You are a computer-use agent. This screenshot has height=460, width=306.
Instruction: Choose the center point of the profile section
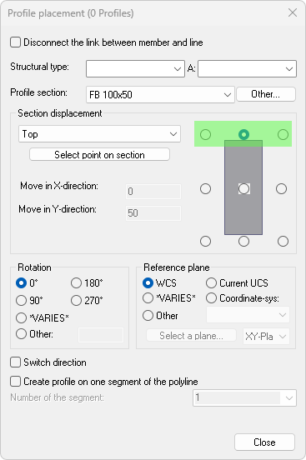[x=243, y=189]
